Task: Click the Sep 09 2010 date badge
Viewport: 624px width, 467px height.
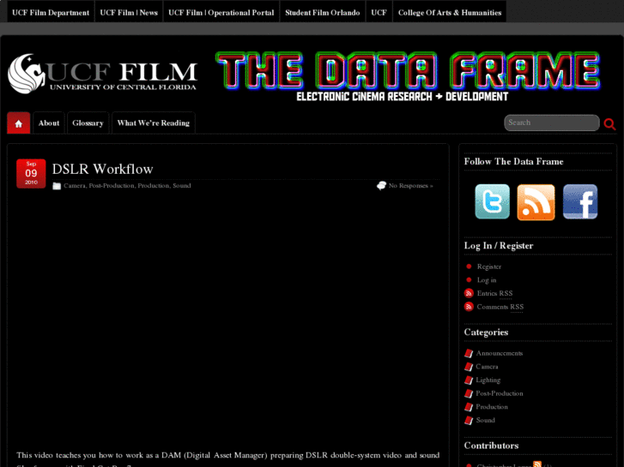Action: click(31, 174)
